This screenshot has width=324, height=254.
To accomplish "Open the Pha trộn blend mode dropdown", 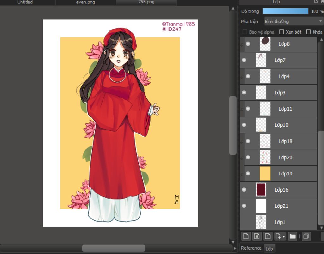I will point(293,22).
